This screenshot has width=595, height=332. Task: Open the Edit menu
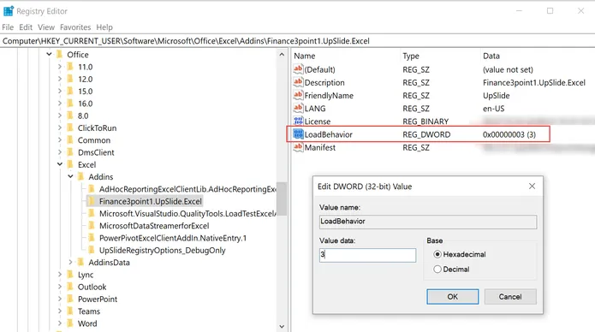tap(26, 27)
